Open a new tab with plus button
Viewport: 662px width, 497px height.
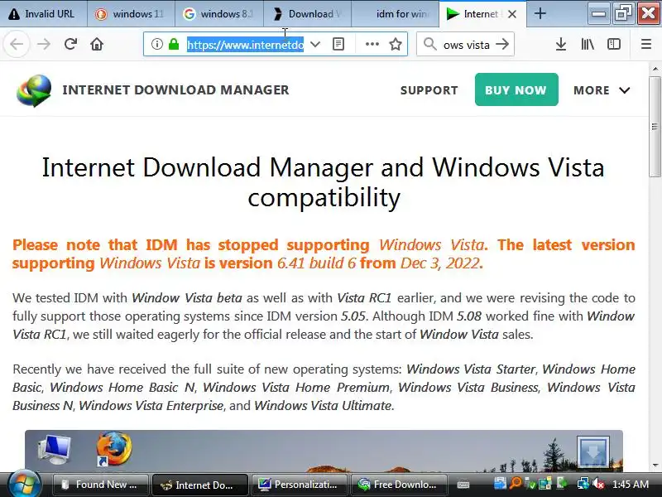coord(540,14)
